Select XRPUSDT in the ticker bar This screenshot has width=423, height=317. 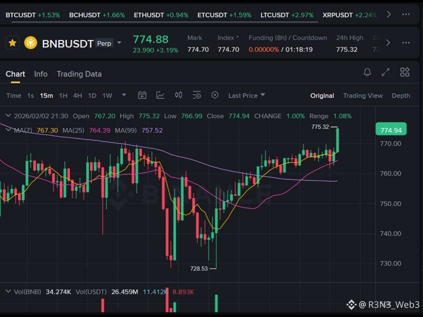tap(350, 15)
